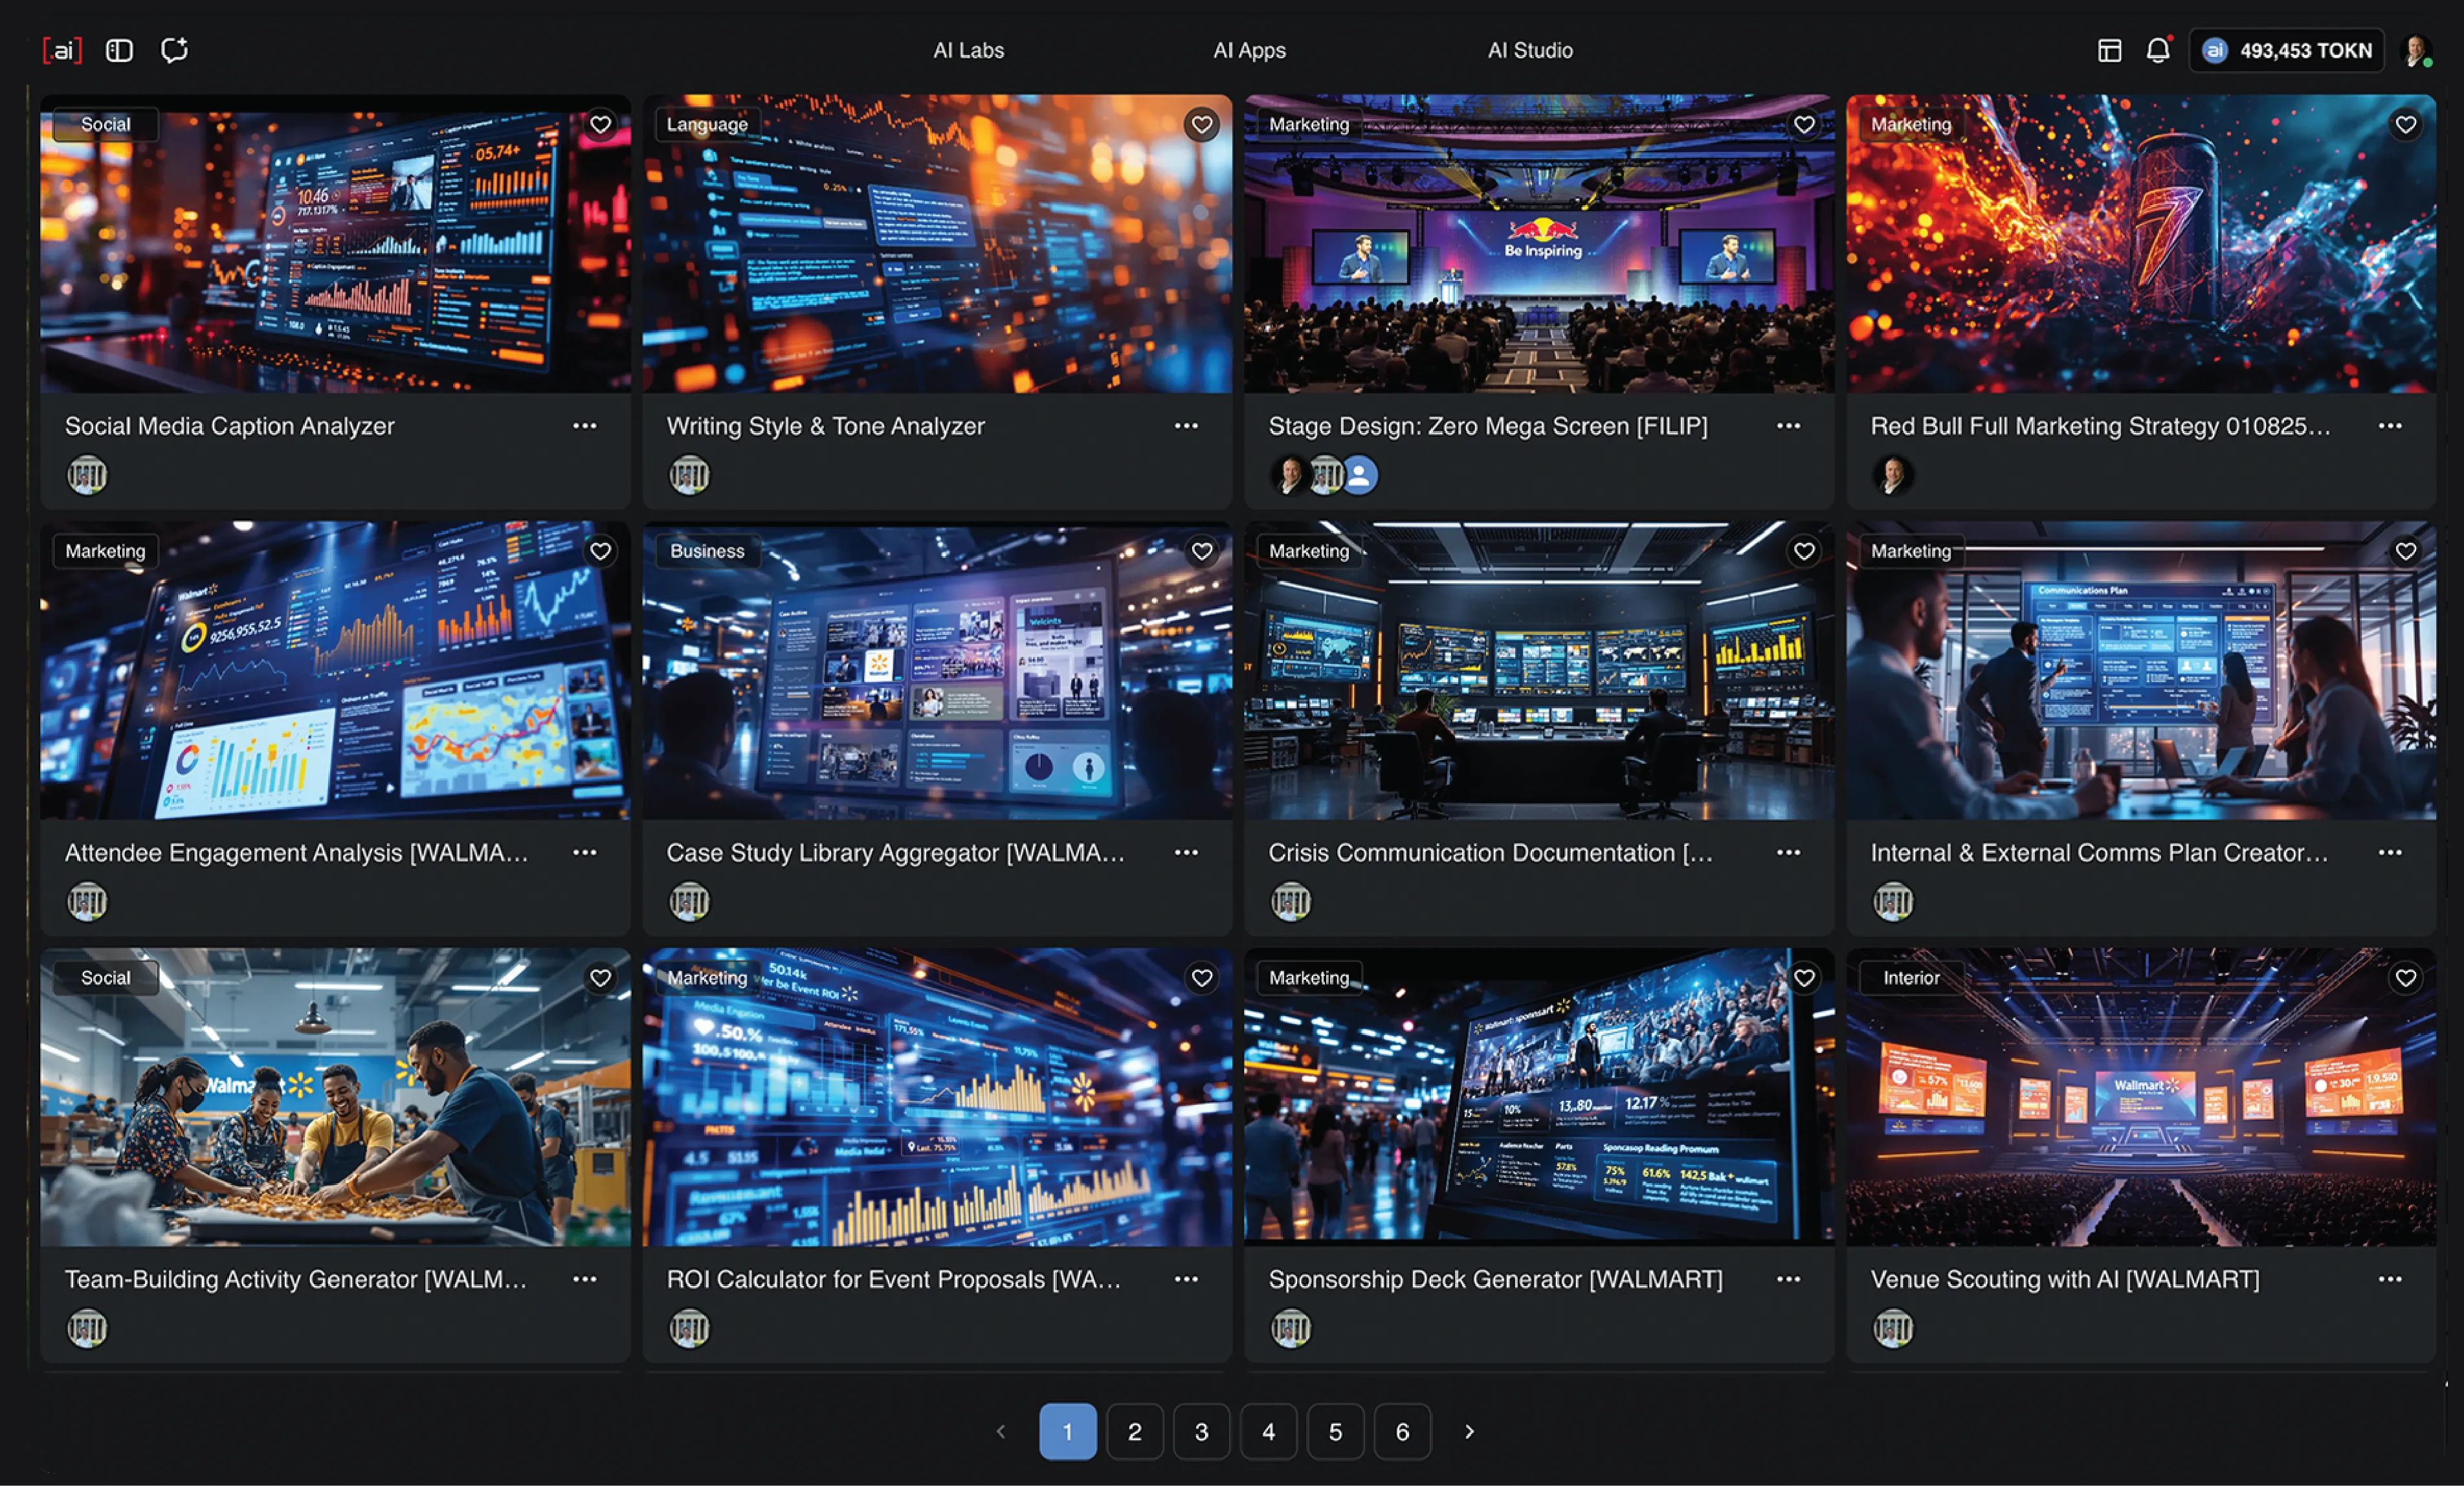Screen dimensions: 2464x1486
Task: Open the layout grid icon in header
Action: tap(2109, 50)
